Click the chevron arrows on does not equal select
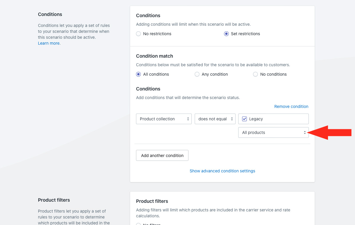355x225 pixels. 232,119
